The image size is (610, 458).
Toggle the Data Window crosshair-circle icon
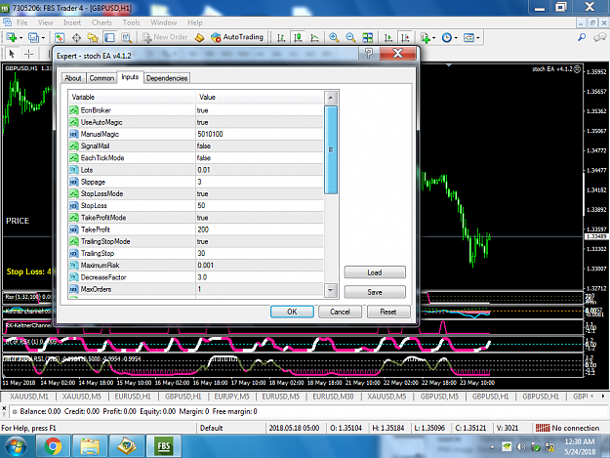(76, 38)
